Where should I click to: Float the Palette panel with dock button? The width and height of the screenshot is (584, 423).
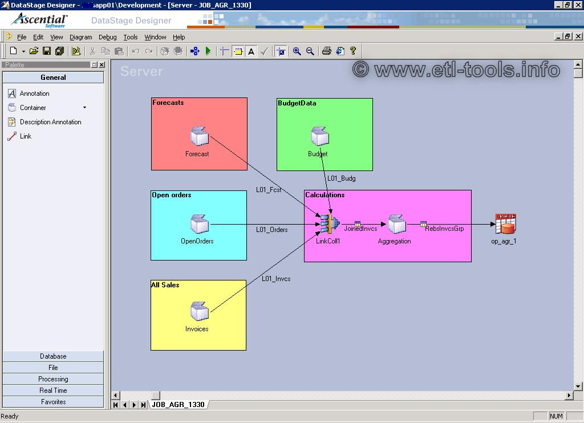click(94, 65)
